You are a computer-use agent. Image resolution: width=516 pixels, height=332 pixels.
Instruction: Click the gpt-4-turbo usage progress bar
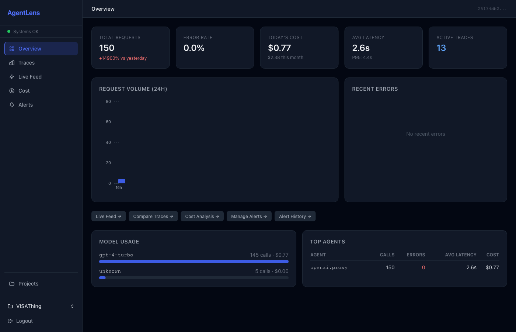tap(194, 262)
